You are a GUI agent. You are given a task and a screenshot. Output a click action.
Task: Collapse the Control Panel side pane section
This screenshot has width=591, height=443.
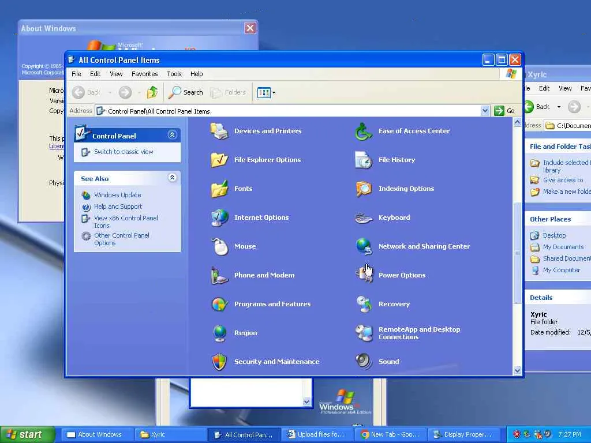click(x=172, y=135)
